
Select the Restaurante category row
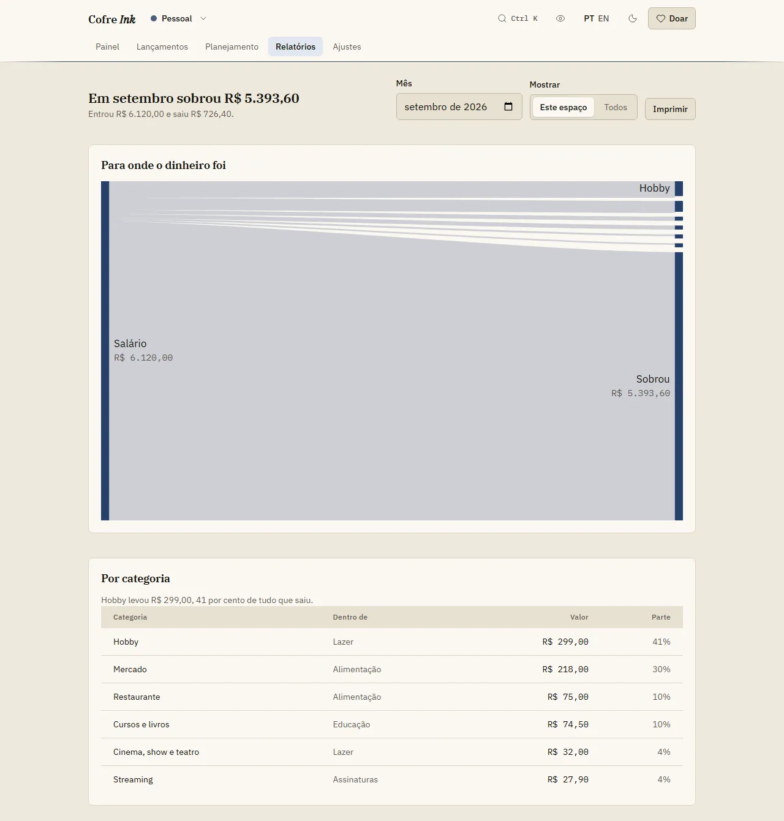pos(392,697)
